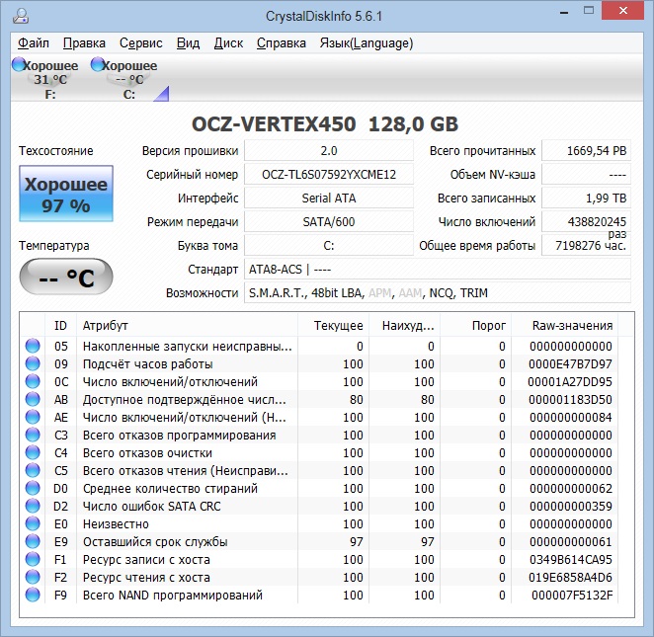Viewport: 654px width, 637px height.
Task: Click total reads value 1669,54 PB
Action: (x=586, y=150)
